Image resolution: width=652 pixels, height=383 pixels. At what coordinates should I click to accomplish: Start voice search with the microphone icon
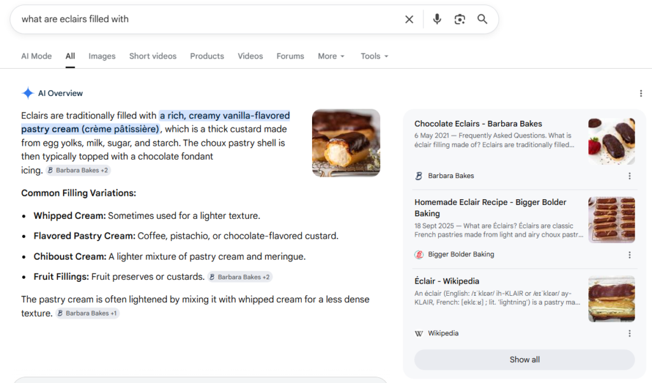(x=437, y=19)
